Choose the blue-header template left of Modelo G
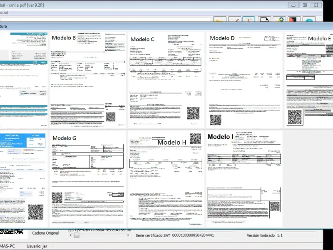Screen dimensions: 333x250 coord(24,179)
